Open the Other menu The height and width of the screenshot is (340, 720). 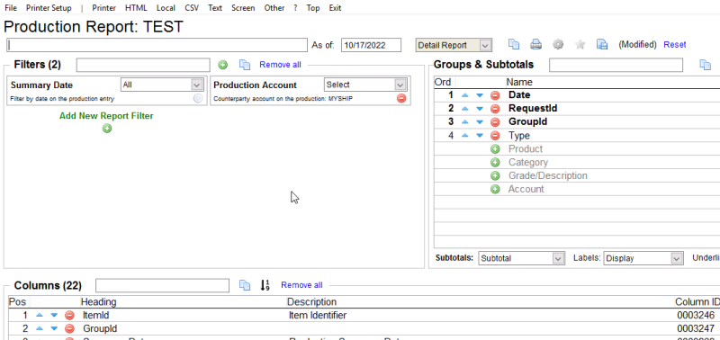[x=274, y=8]
